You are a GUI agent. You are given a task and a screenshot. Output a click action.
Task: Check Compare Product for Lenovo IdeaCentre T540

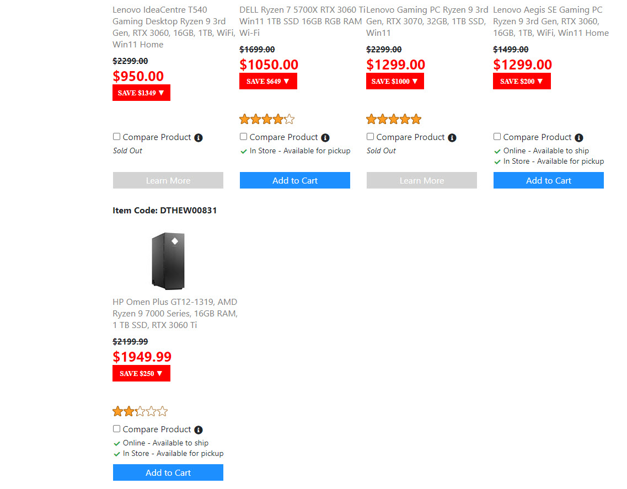(x=117, y=137)
